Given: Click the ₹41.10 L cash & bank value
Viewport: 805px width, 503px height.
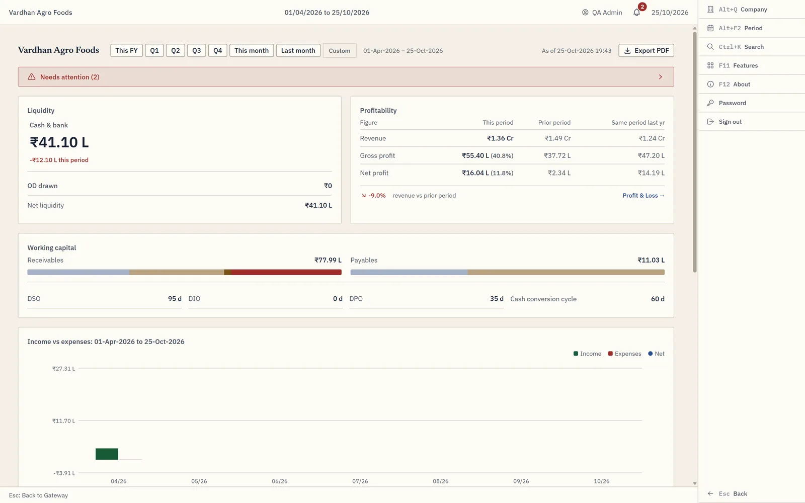Looking at the screenshot, I should (59, 142).
